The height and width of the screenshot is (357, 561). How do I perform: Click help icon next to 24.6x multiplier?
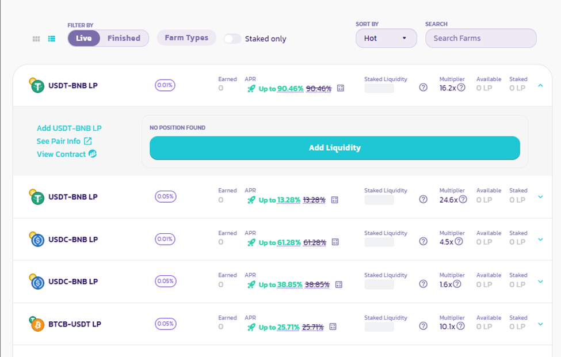coord(463,199)
